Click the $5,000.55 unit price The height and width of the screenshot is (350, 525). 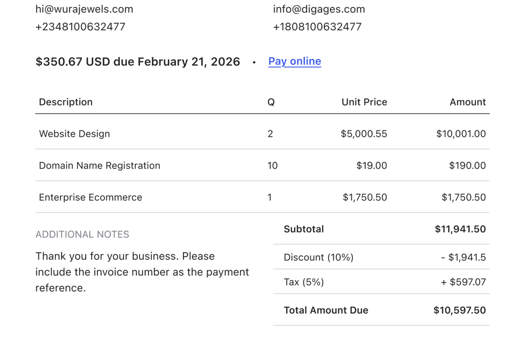click(364, 134)
